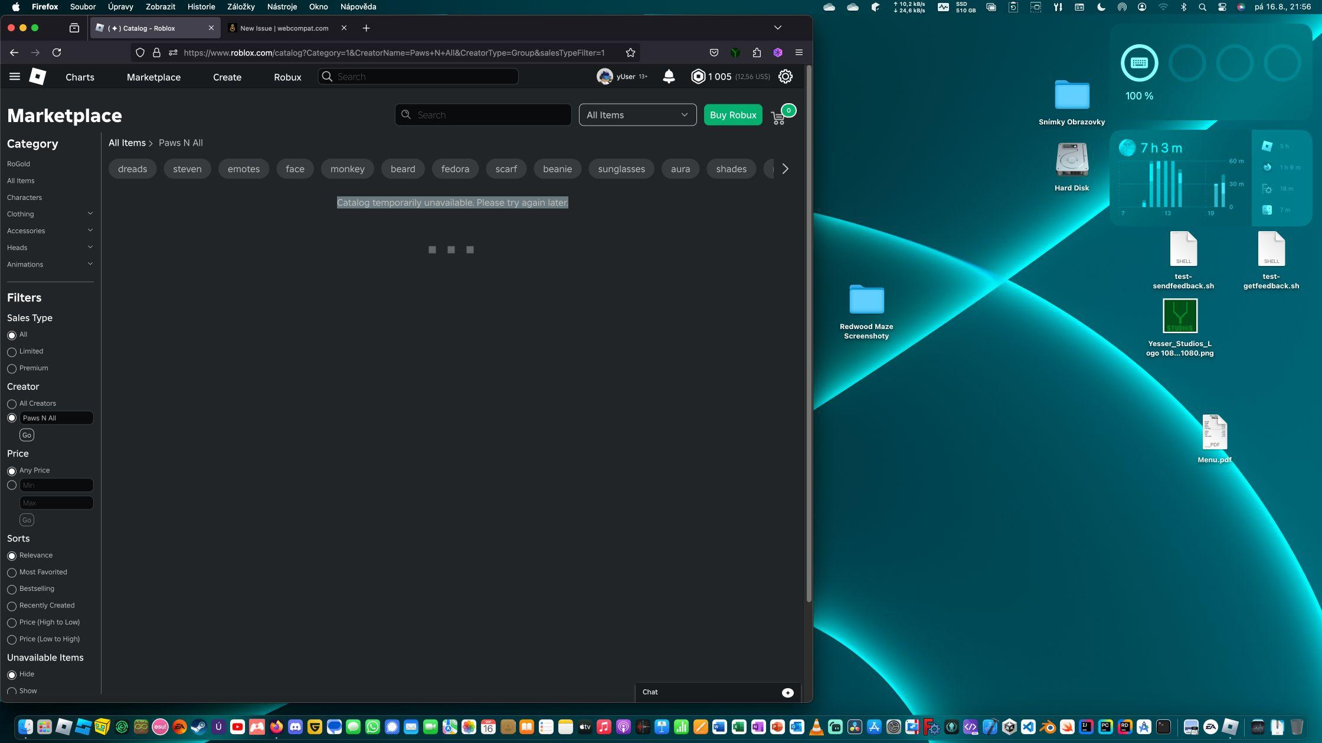The height and width of the screenshot is (743, 1322).
Task: Click the Min price input
Action: tap(56, 485)
